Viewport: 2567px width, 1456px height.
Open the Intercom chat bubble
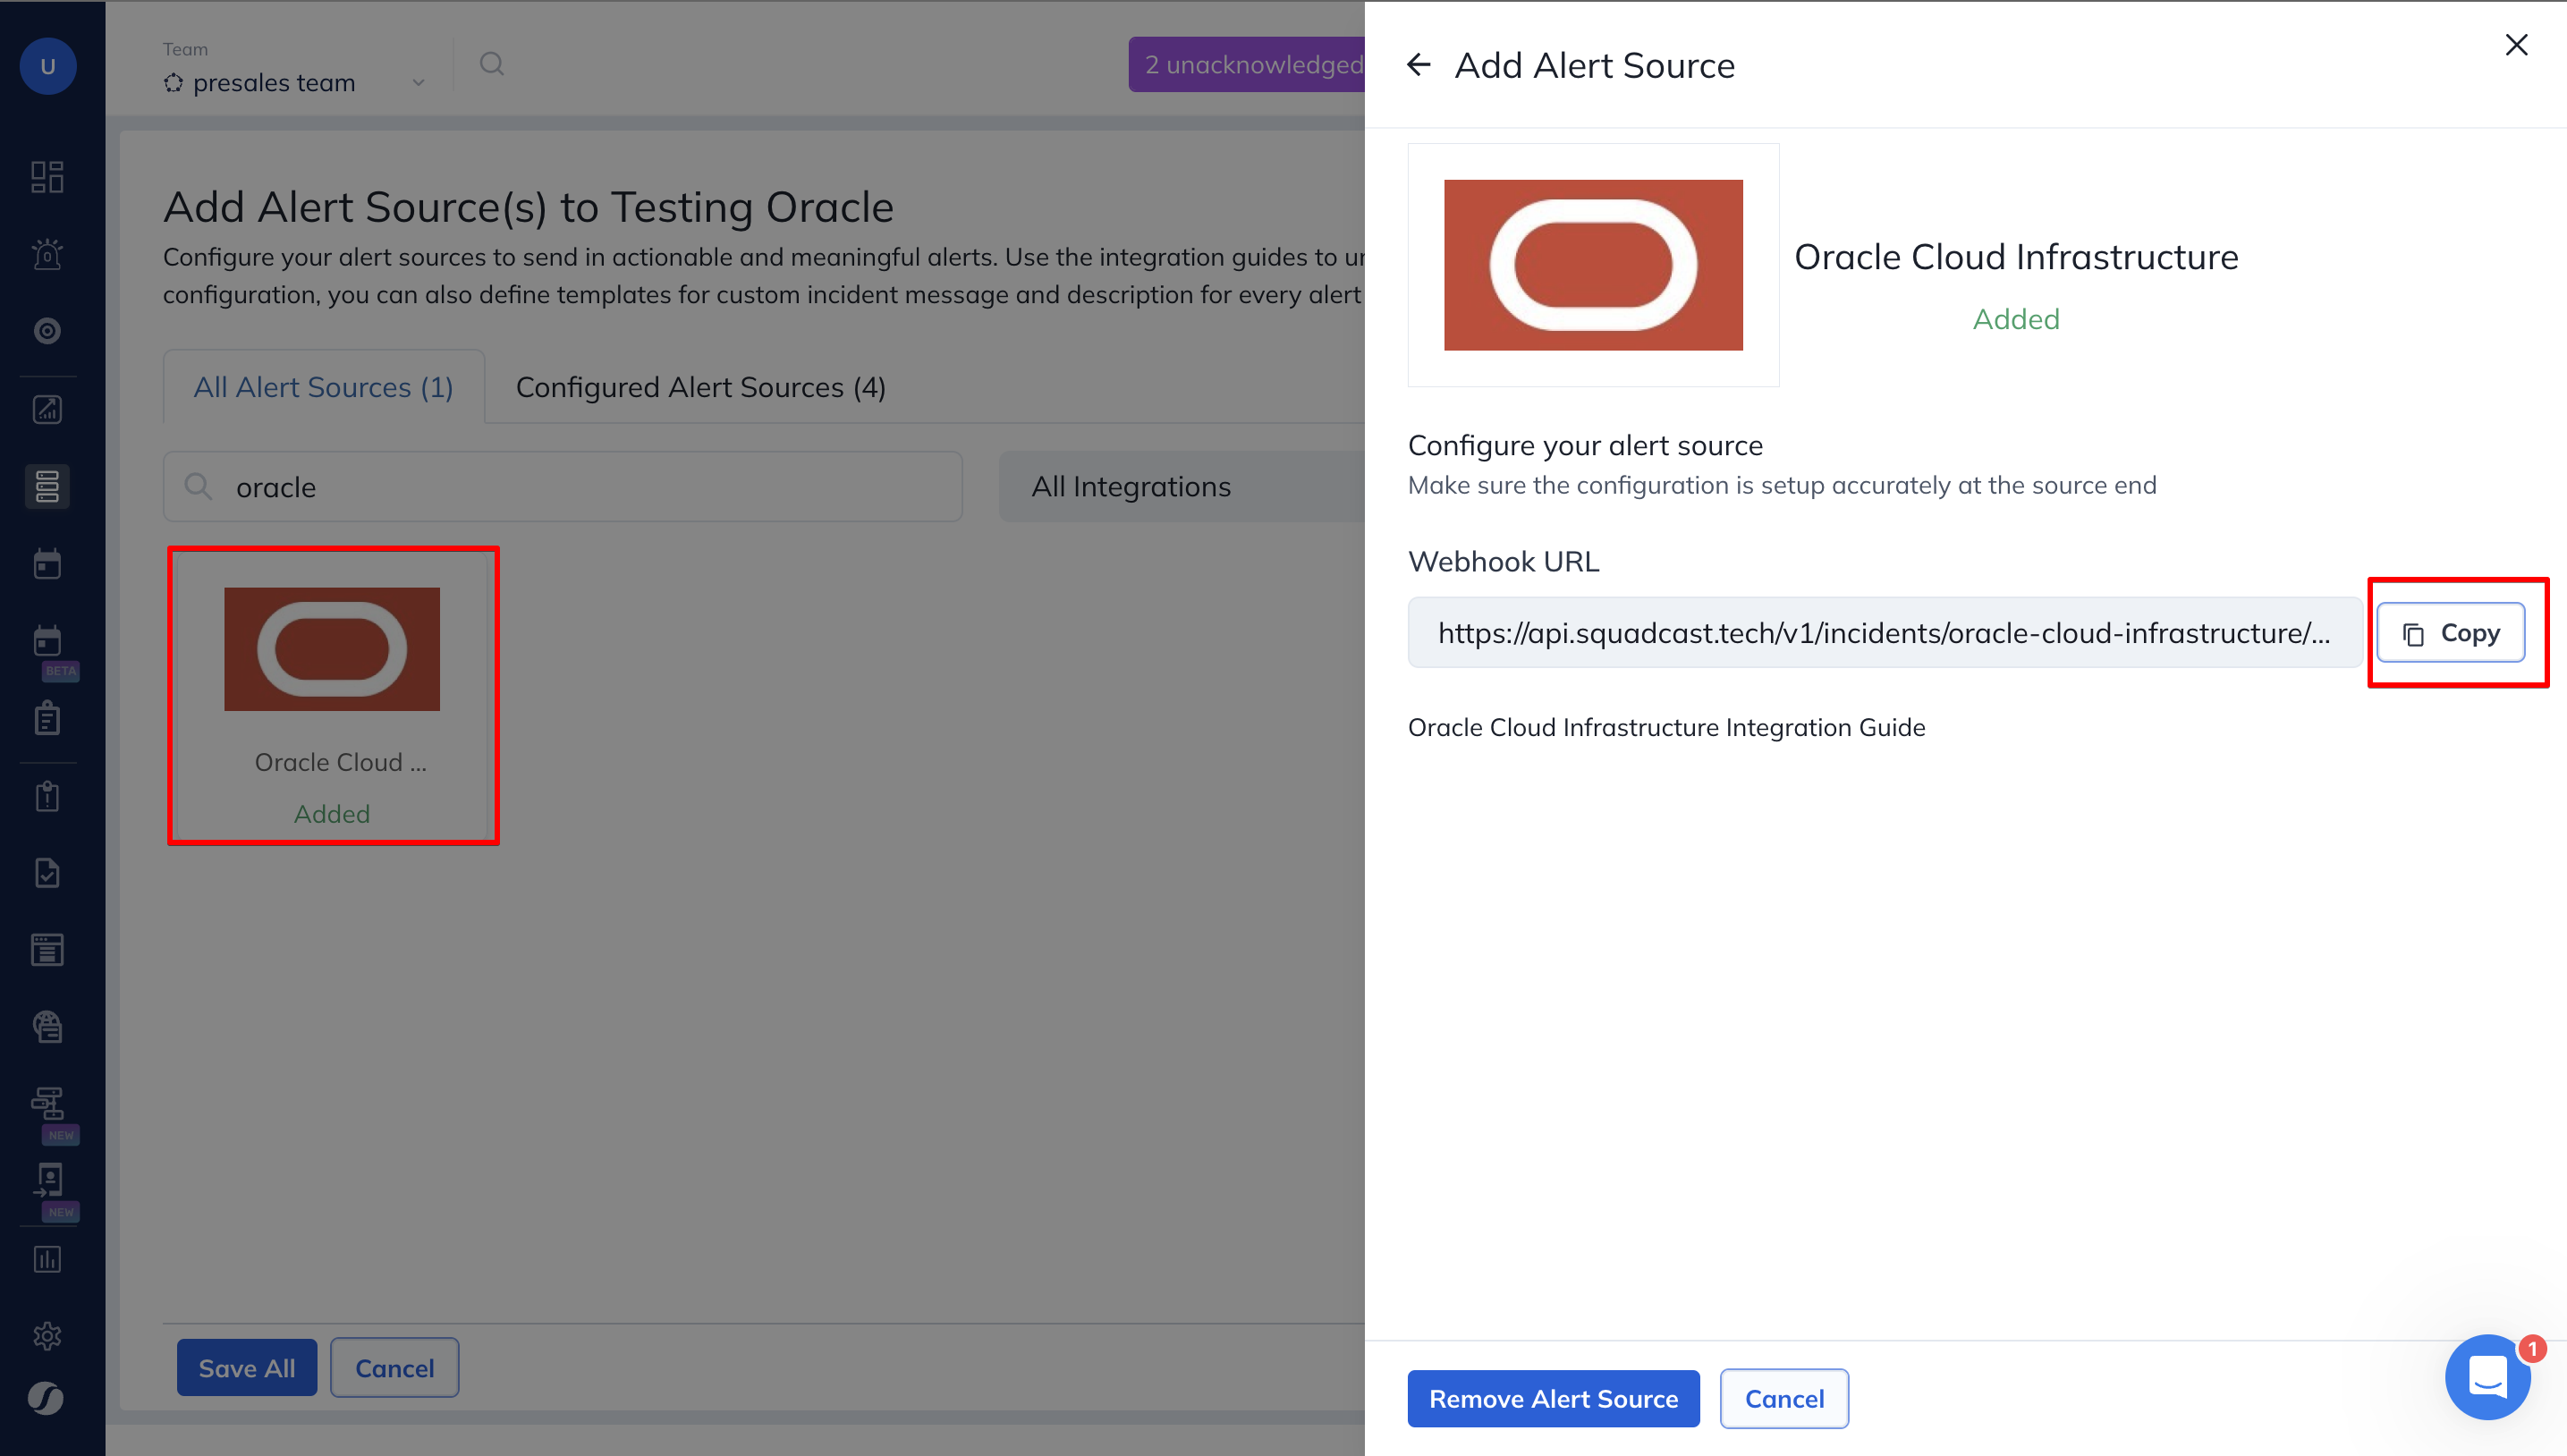pos(2487,1377)
